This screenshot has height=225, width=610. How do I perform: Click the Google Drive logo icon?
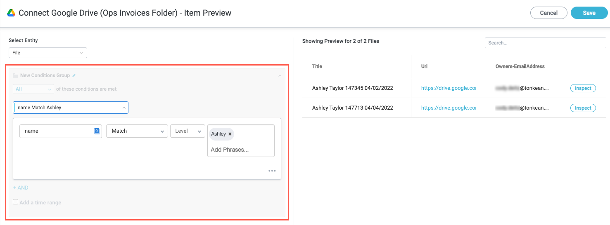(11, 13)
